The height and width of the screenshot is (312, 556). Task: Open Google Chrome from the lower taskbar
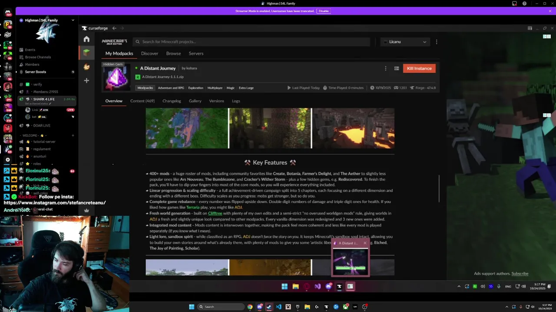click(x=250, y=307)
